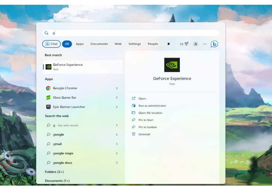Click the Open file location folder icon
272x190 pixels.
133,113
